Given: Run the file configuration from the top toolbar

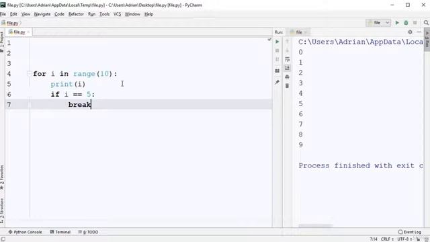Looking at the screenshot, I should pos(397,23).
